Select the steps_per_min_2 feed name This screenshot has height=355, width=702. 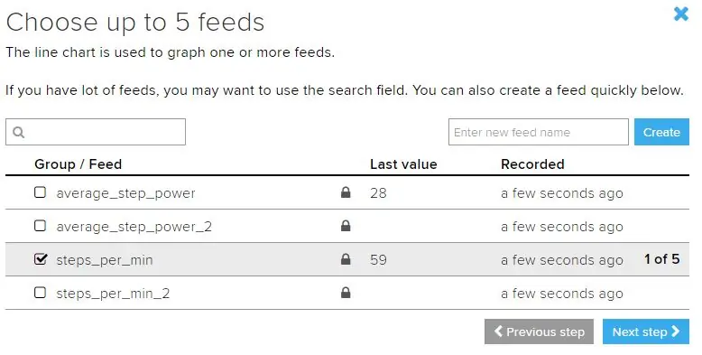pos(113,294)
